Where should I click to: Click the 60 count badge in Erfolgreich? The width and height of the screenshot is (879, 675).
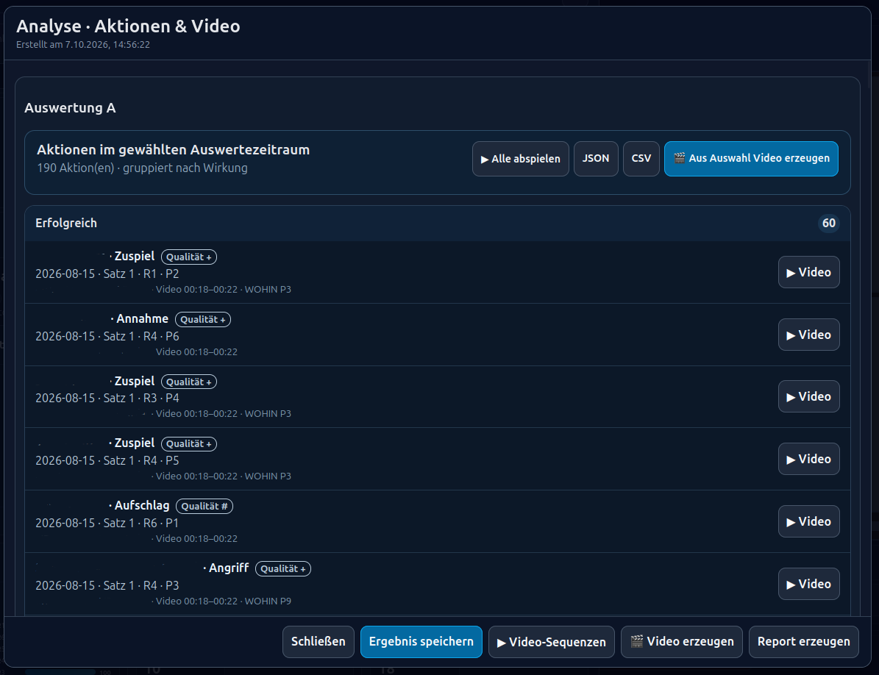(828, 223)
